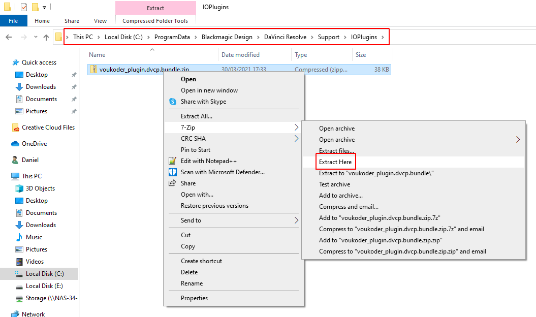Image resolution: width=536 pixels, height=317 pixels.
Task: Click the Up directory arrow icon
Action: [46, 37]
